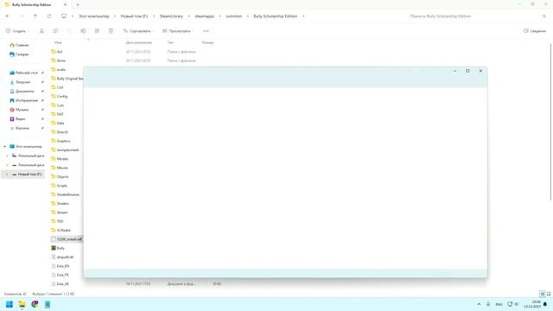Click the Новый том (F:) breadcrumb
Viewport: 553px width, 311px height.
(134, 16)
